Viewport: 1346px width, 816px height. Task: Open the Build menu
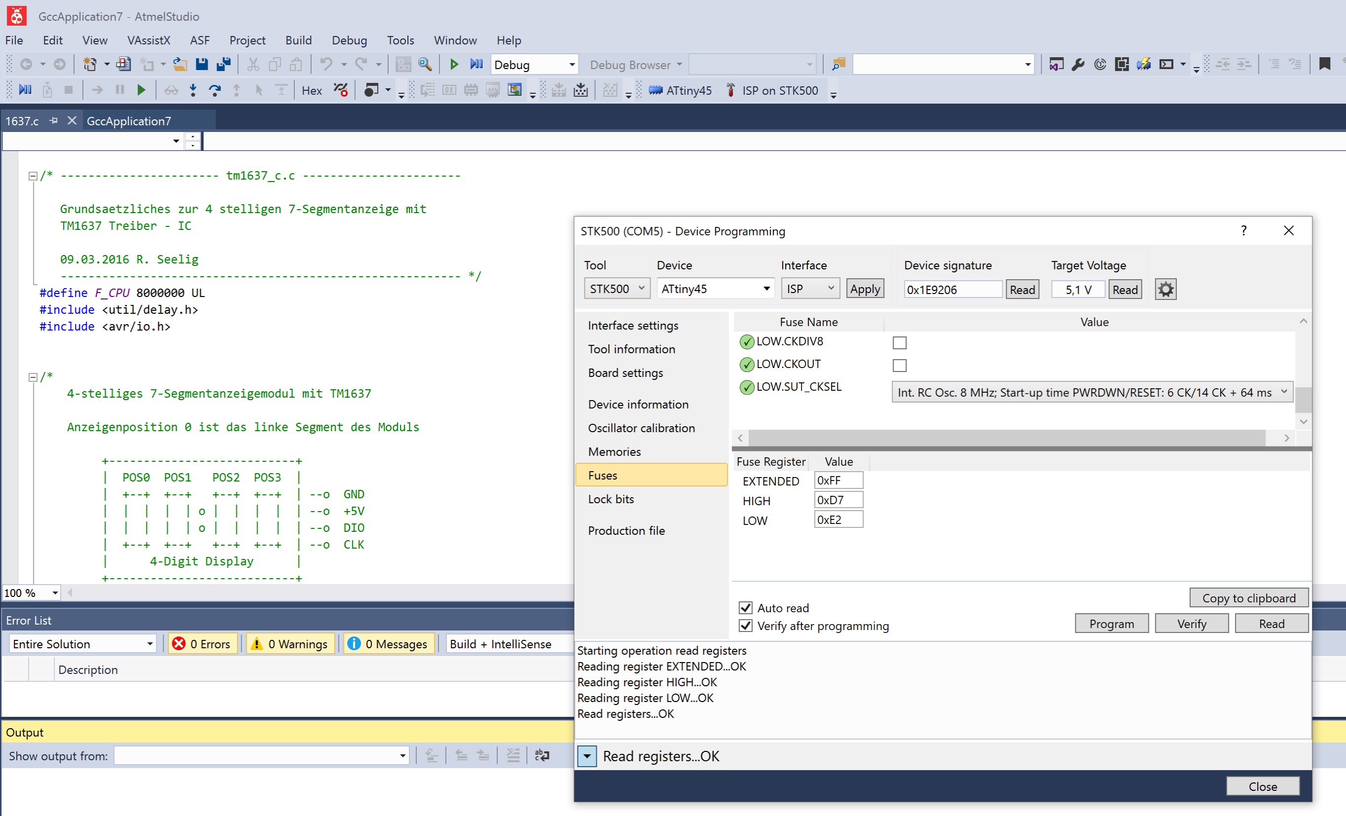tap(298, 40)
